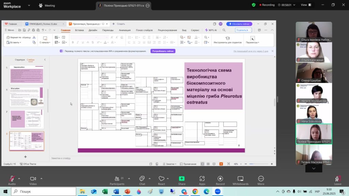Click Примечание comment in status bar
Screen dimensions: 349x196
(x=188, y=164)
